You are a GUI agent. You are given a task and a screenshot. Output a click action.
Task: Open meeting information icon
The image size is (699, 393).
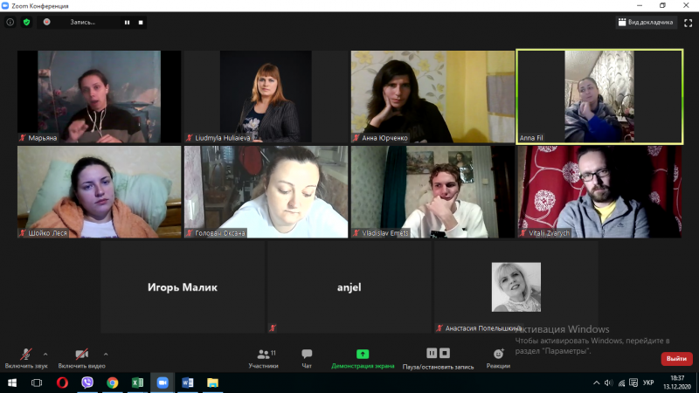tap(10, 23)
